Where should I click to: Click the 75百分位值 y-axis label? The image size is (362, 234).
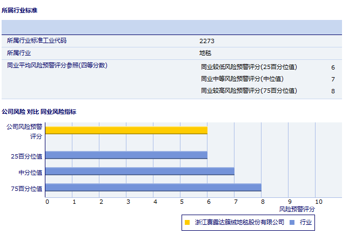[x=26, y=189]
